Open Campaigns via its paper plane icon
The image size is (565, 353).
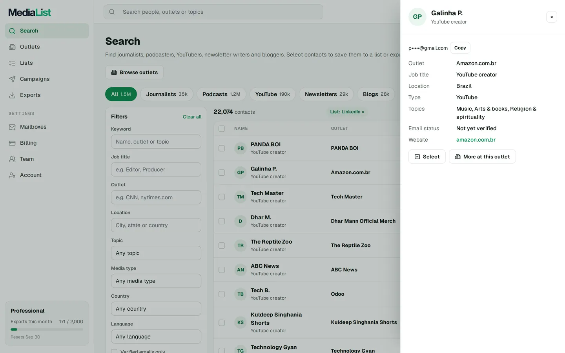coord(12,79)
